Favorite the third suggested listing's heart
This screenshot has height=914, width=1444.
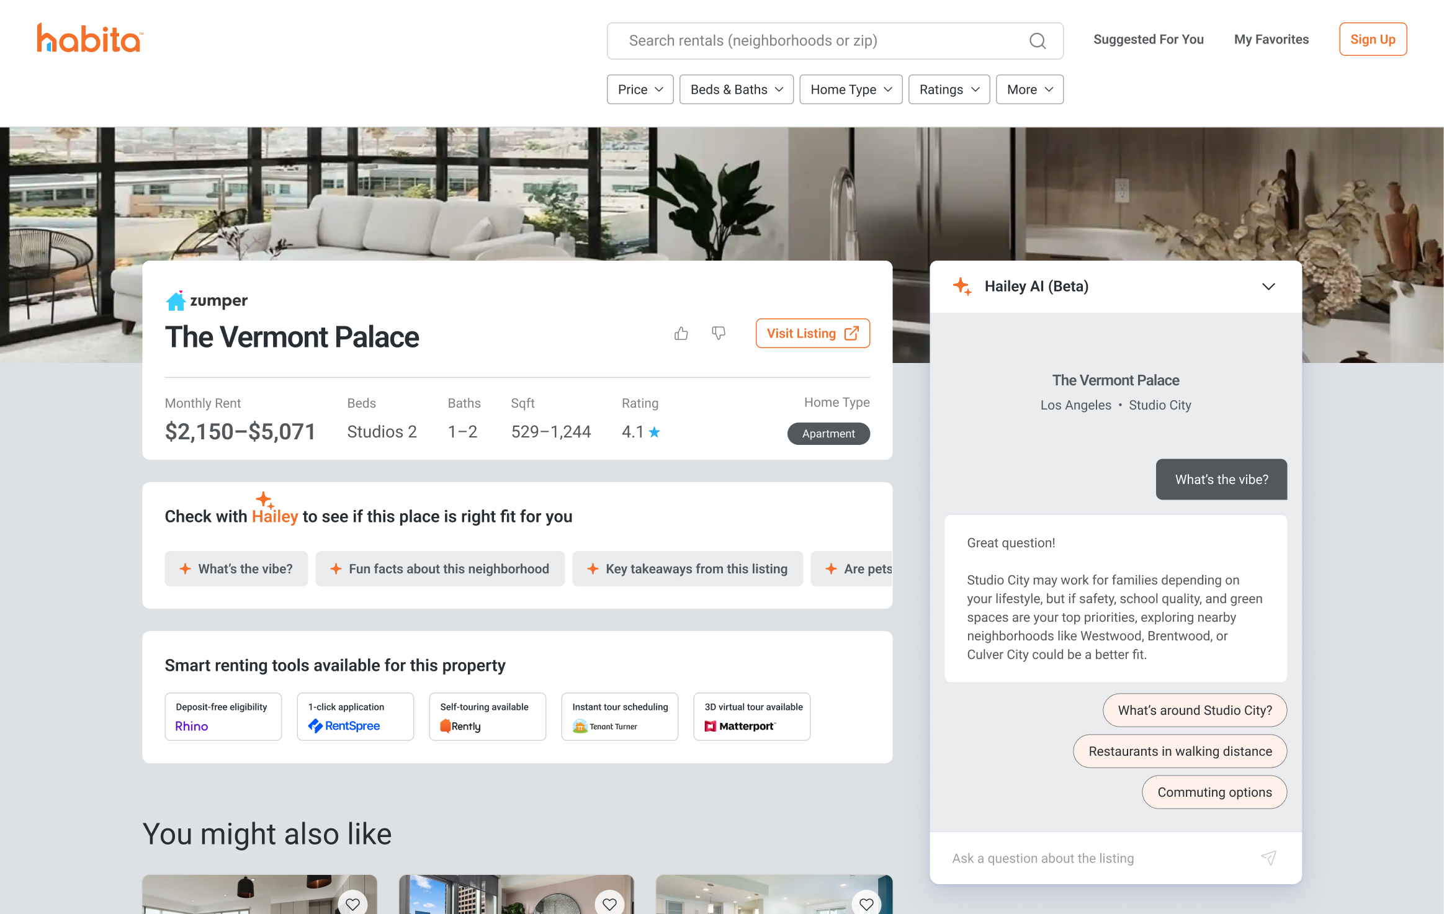coord(867,904)
